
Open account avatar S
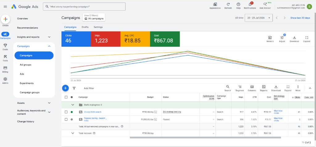[309, 6]
